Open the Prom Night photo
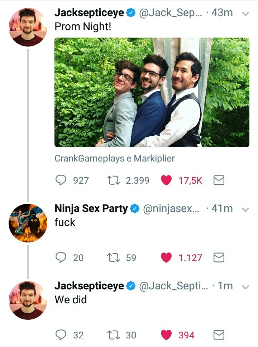 pyautogui.click(x=152, y=92)
